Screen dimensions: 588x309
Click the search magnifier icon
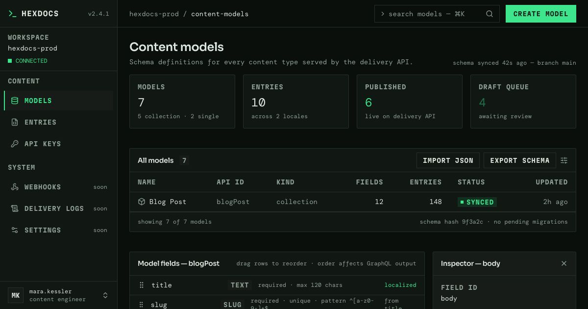pos(490,14)
